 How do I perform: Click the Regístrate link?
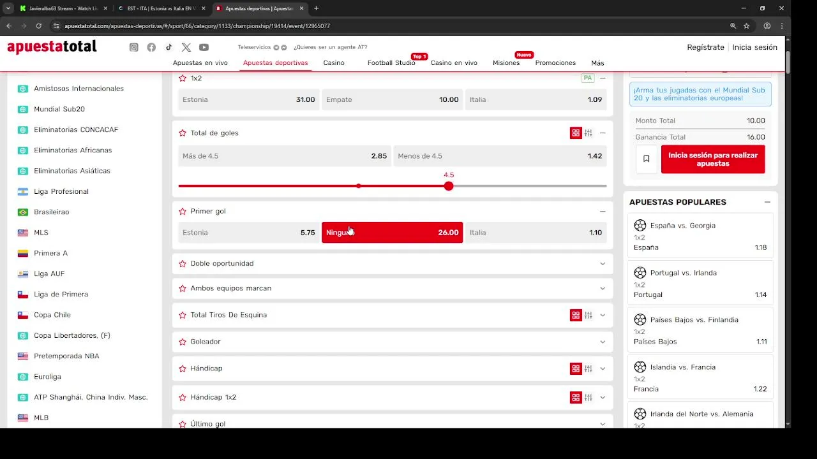[x=706, y=47]
